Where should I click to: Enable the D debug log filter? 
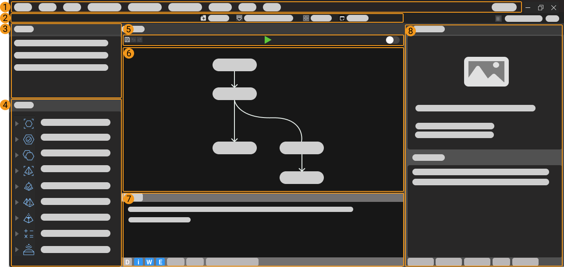coord(128,262)
